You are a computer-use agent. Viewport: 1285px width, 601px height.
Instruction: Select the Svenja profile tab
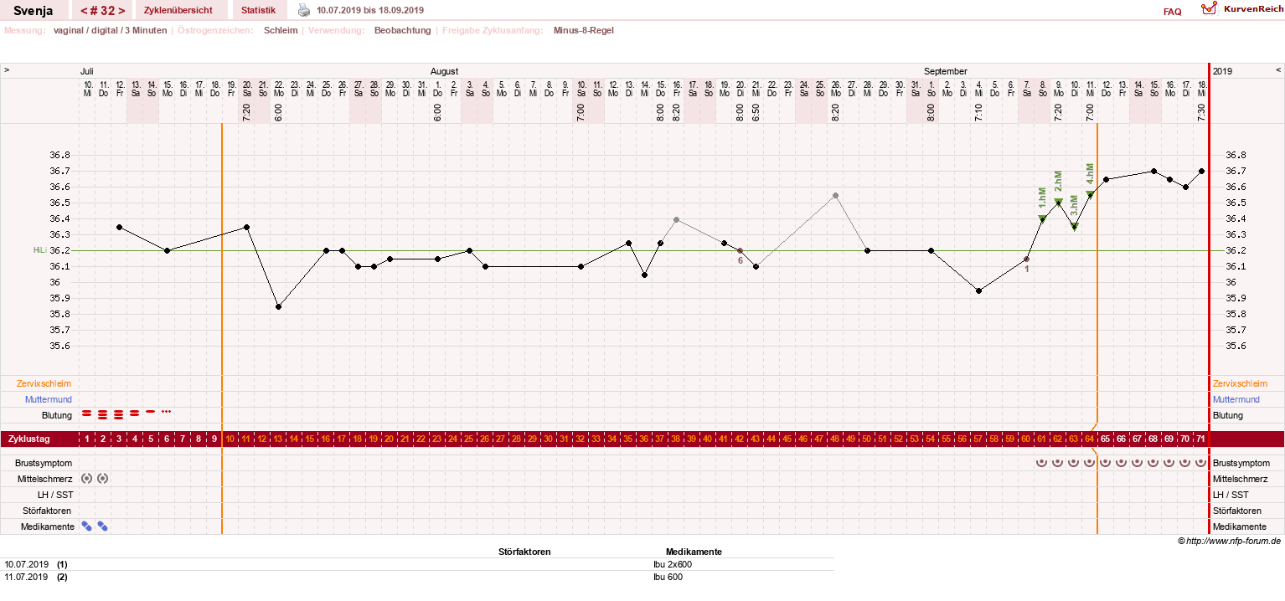[x=34, y=10]
